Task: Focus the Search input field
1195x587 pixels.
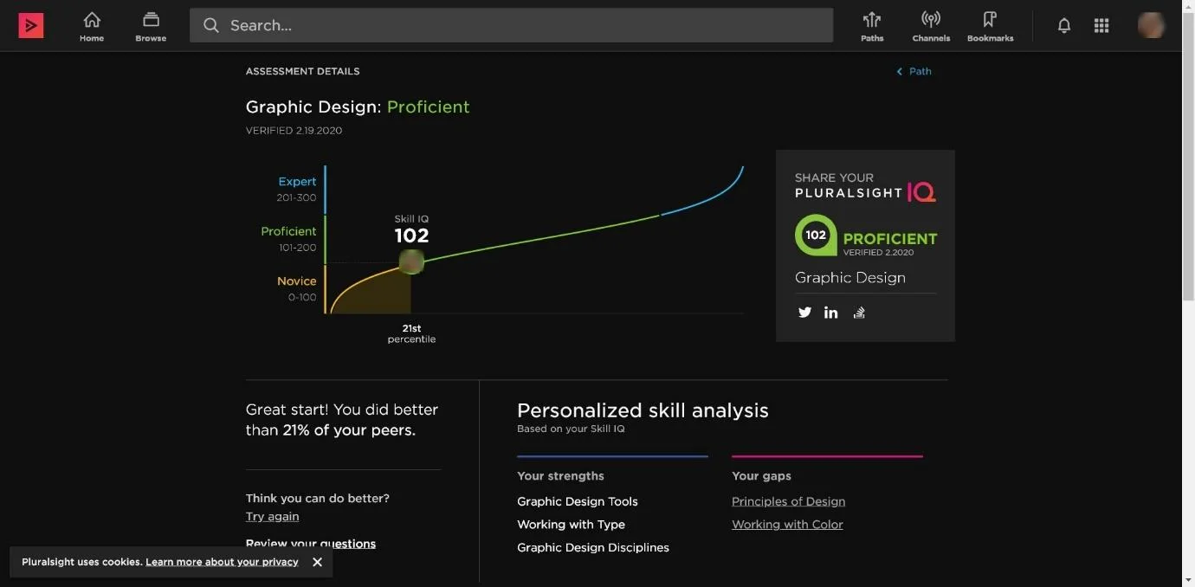Action: click(511, 26)
